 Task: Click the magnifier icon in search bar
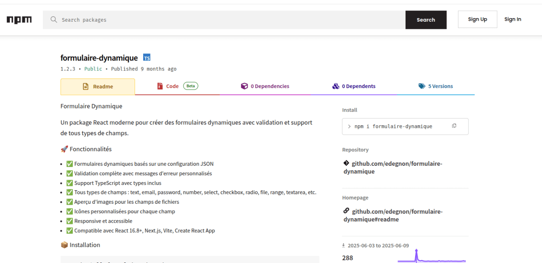pyautogui.click(x=54, y=19)
